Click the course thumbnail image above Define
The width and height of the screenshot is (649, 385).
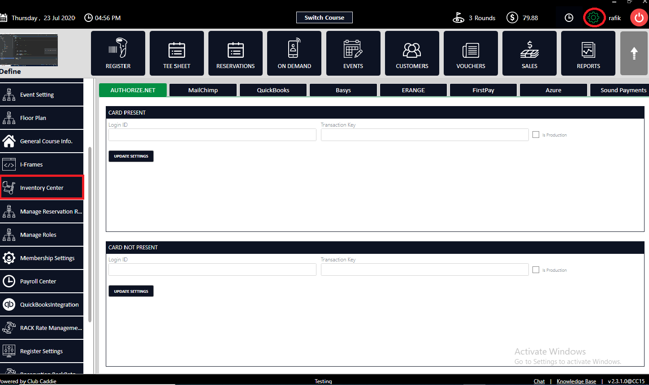[29, 50]
